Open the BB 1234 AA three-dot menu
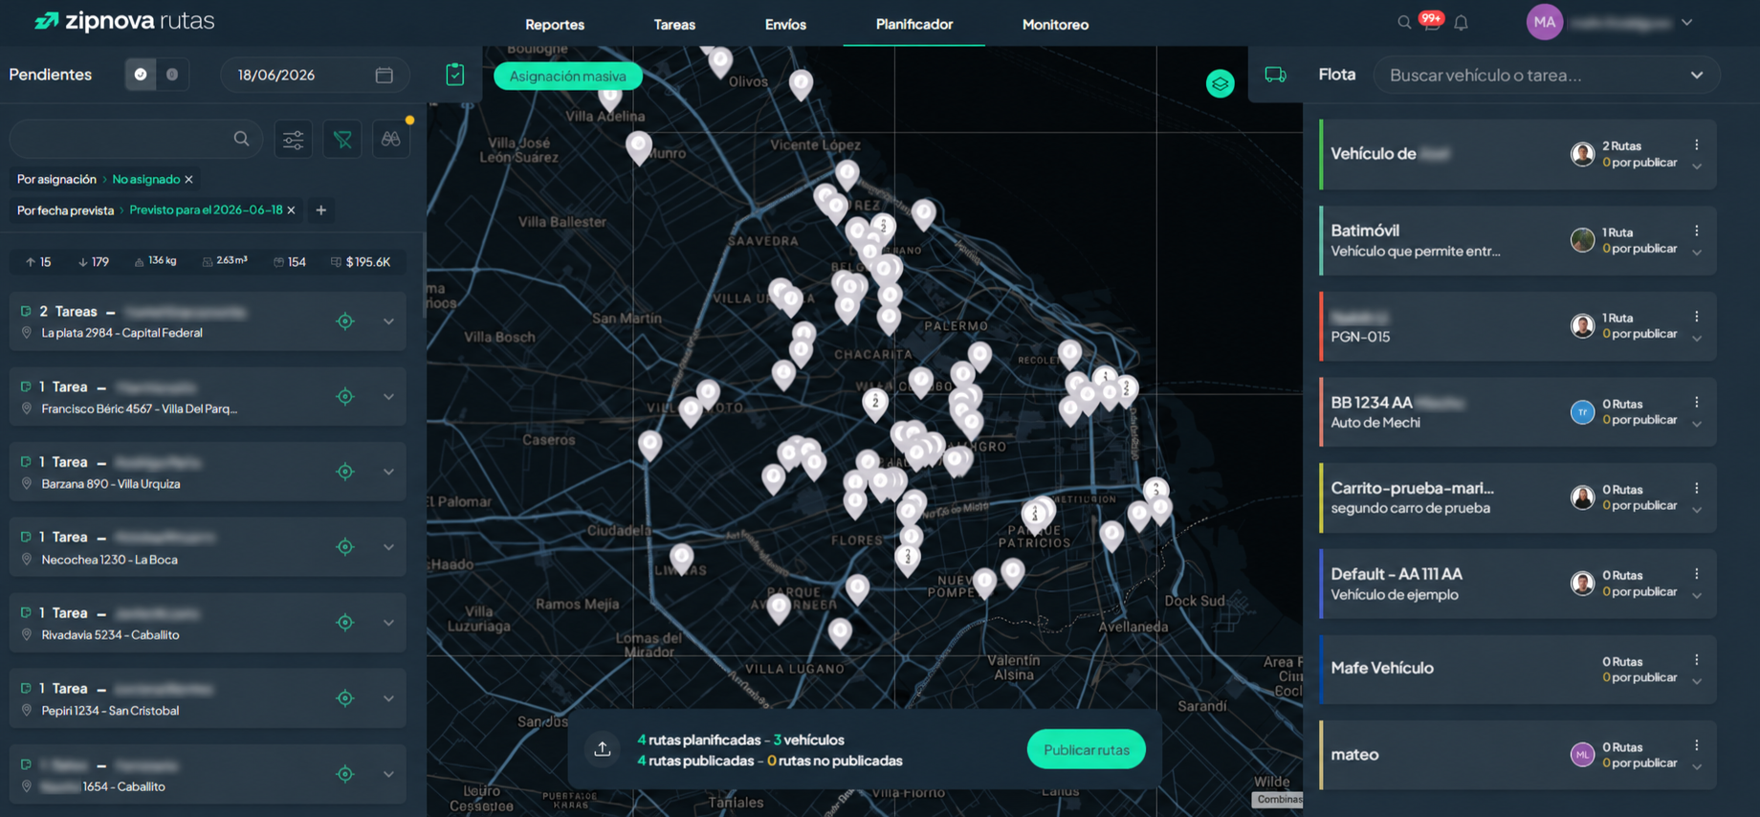This screenshot has height=817, width=1760. [x=1697, y=403]
